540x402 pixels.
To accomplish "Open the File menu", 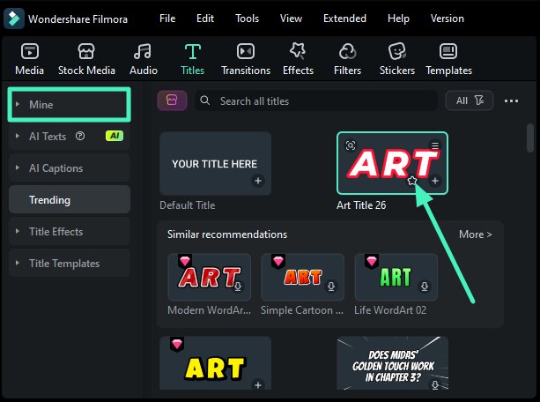I will pyautogui.click(x=167, y=19).
